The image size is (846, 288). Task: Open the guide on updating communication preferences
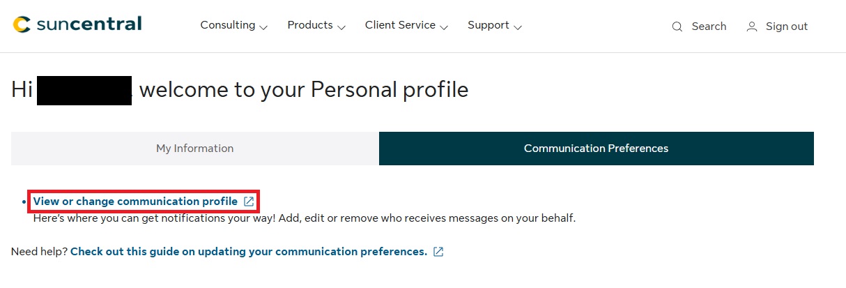[249, 252]
